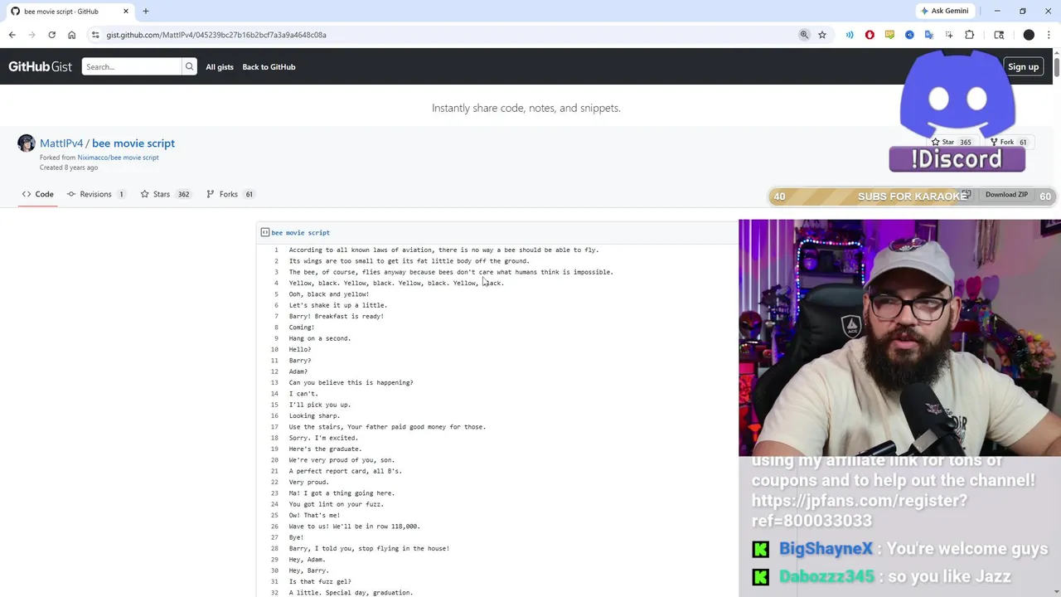Go to GitHub Gist home logo
The image size is (1061, 597).
40,66
